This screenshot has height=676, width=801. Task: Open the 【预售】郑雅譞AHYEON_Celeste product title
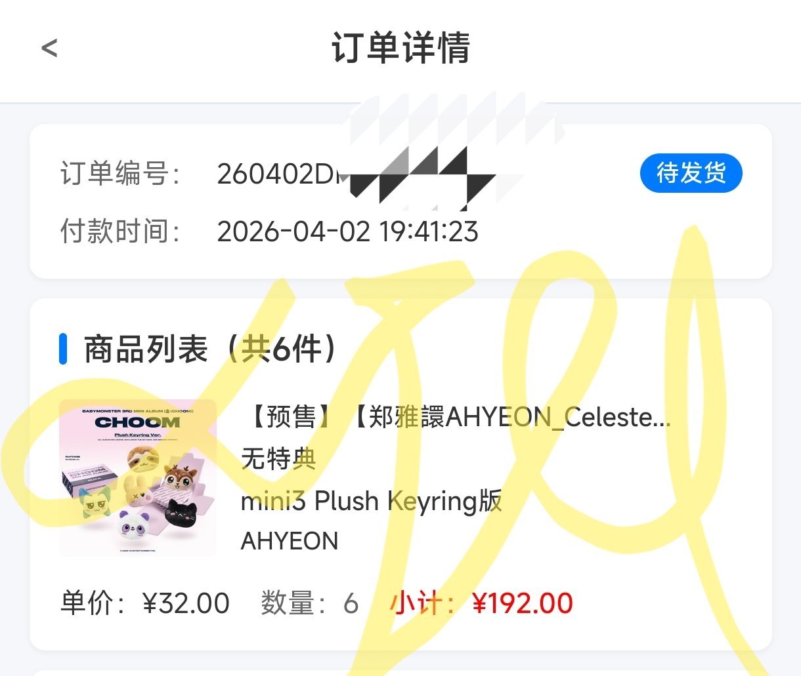pyautogui.click(x=456, y=417)
